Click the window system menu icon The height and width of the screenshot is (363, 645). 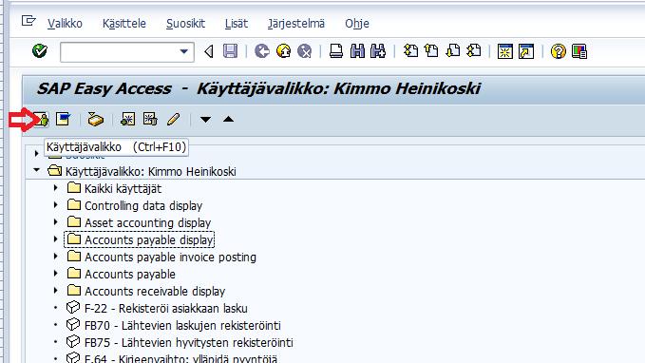pyautogui.click(x=28, y=20)
